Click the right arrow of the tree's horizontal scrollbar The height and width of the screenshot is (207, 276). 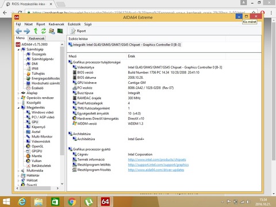click(57, 188)
